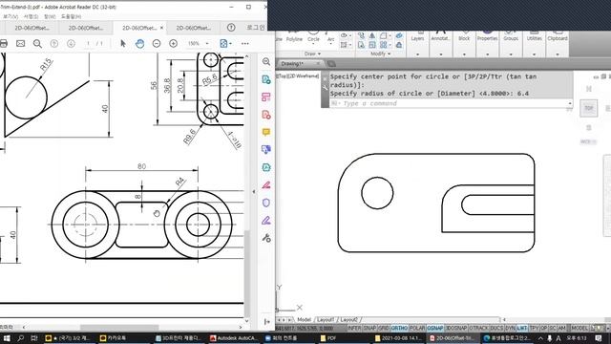The image size is (611, 344).
Task: Select the hand pan tool in Acrobat
Action: click(x=139, y=43)
